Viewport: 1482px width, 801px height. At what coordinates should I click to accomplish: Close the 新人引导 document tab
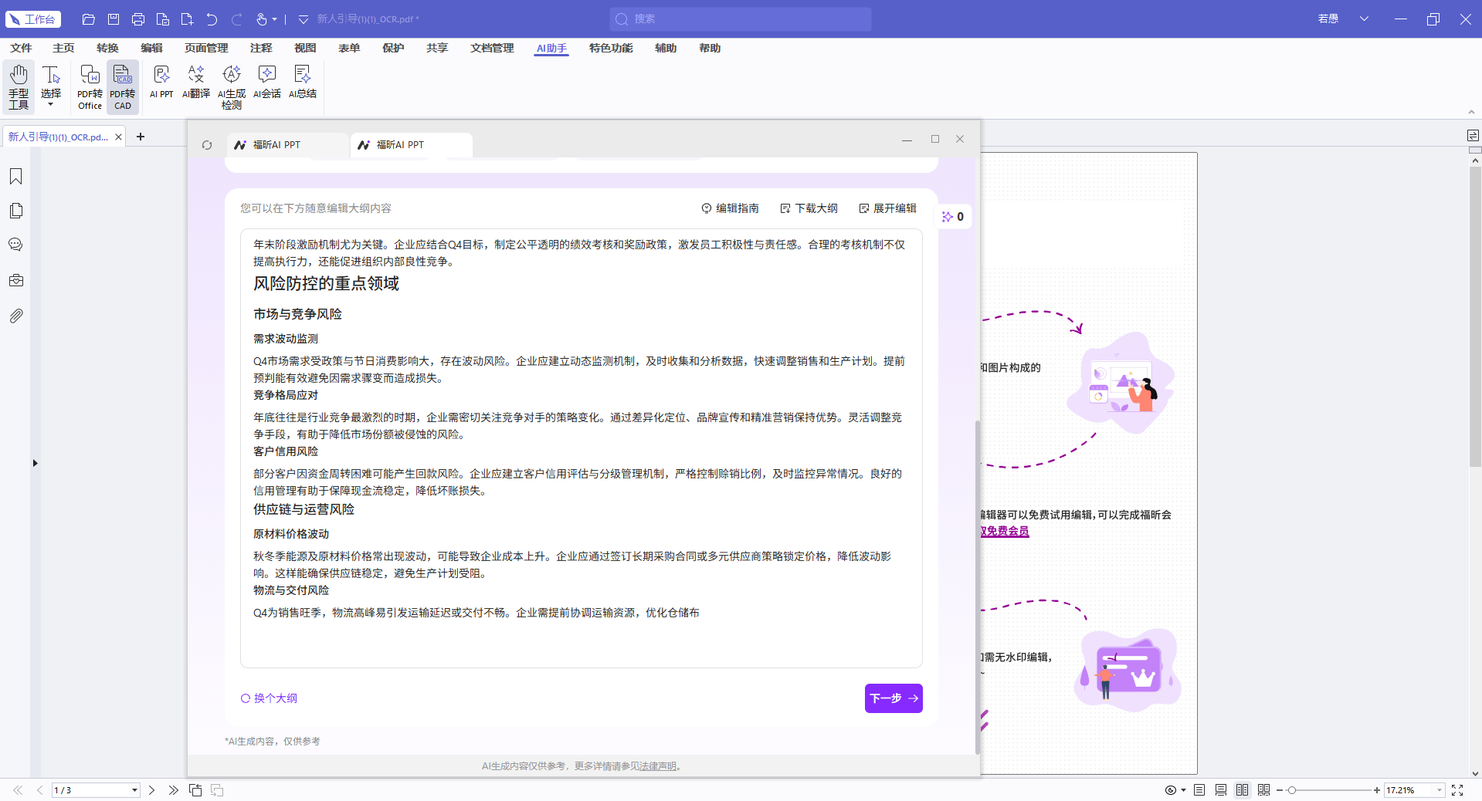pos(118,137)
